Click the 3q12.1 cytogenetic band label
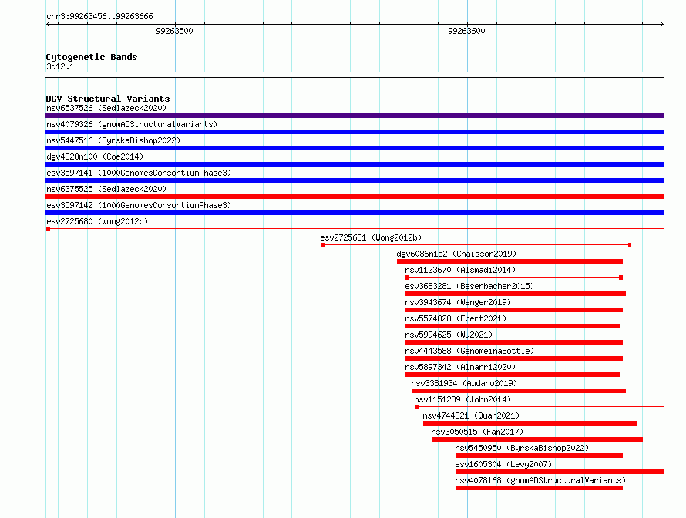This screenshot has height=518, width=686. point(60,66)
